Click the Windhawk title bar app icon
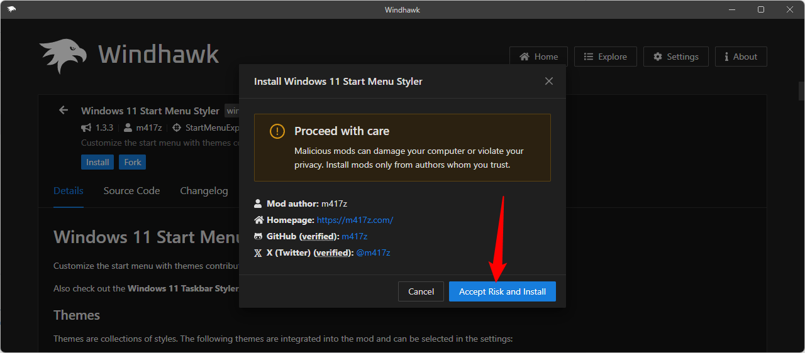This screenshot has height=353, width=805. tap(12, 9)
